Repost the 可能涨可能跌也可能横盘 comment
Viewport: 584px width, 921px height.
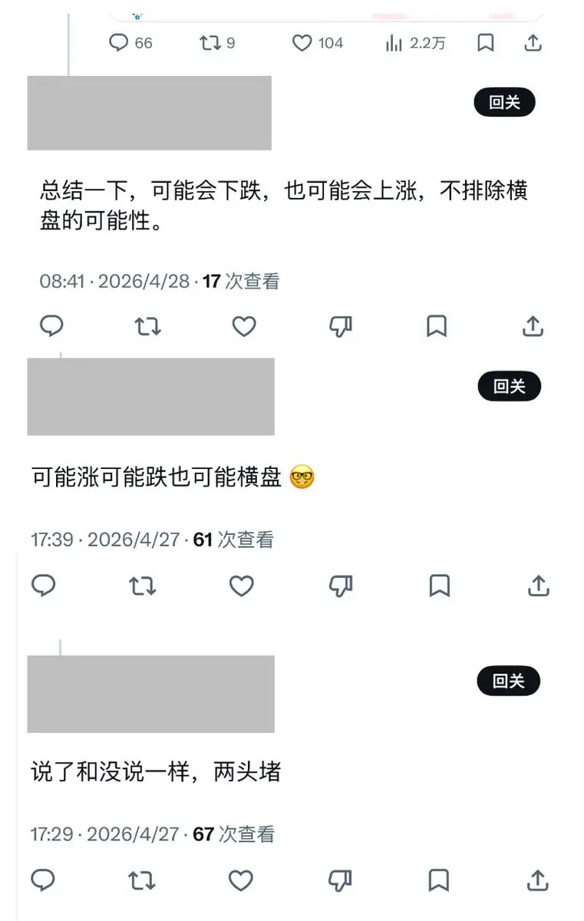(143, 586)
